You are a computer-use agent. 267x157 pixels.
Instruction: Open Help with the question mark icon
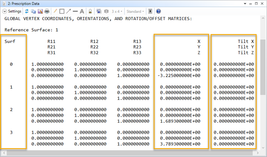tap(158, 11)
